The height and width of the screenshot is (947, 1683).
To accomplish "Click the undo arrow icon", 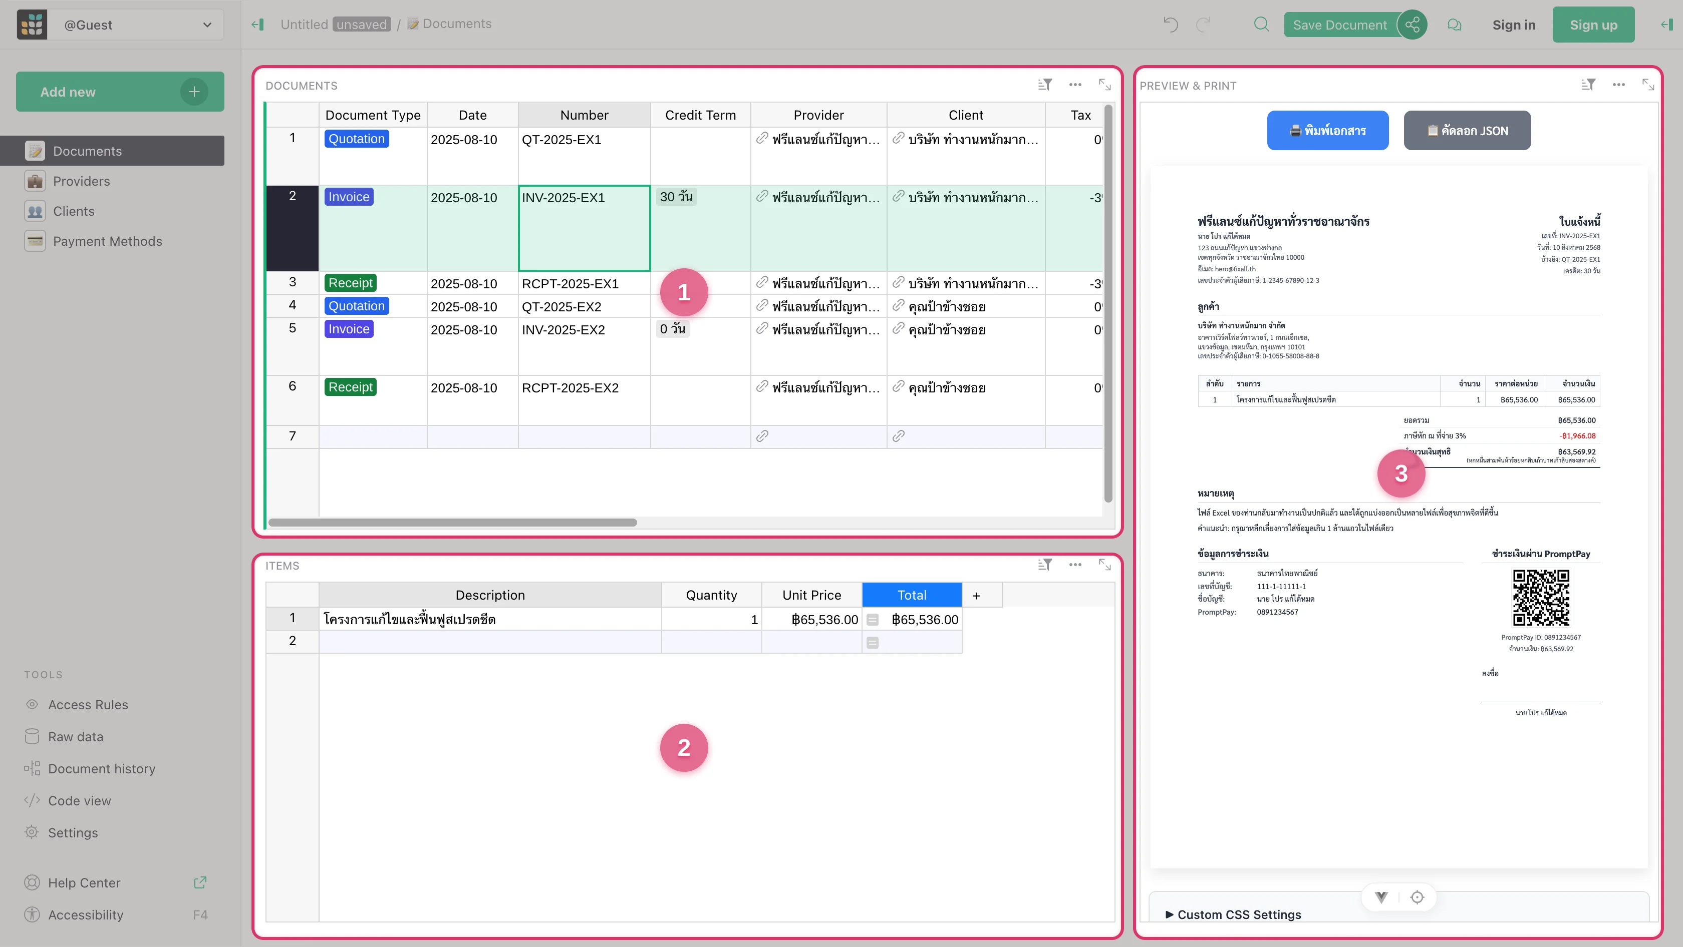I will pos(1170,25).
